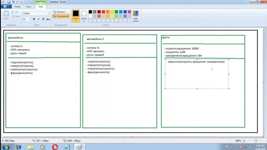The image size is (267, 150).
Task: Click the Cut scissors button
Action: tap(15, 12)
